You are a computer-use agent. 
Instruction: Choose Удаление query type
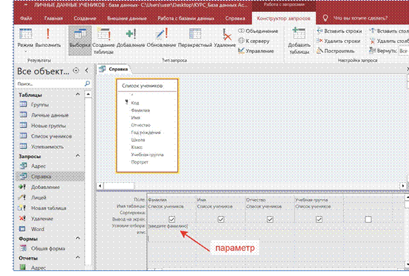click(x=225, y=39)
